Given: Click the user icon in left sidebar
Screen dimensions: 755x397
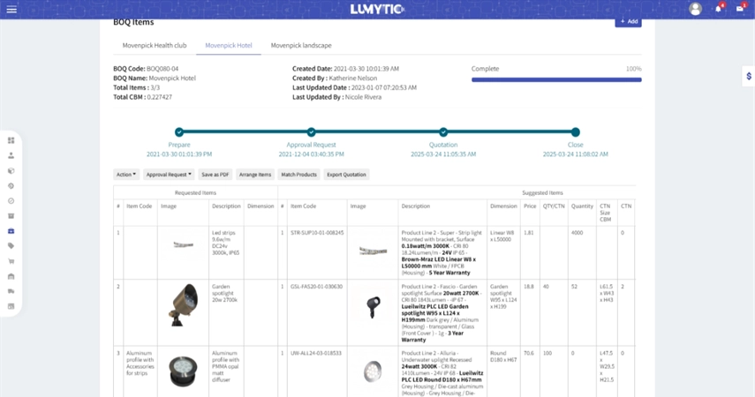Looking at the screenshot, I should (x=11, y=155).
